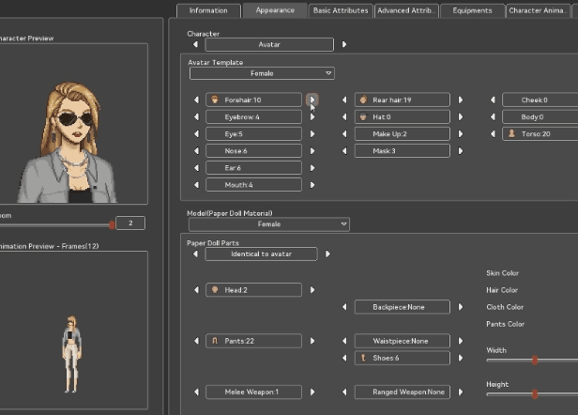Select next Eyebrow option
Image resolution: width=578 pixels, height=415 pixels.
point(312,117)
